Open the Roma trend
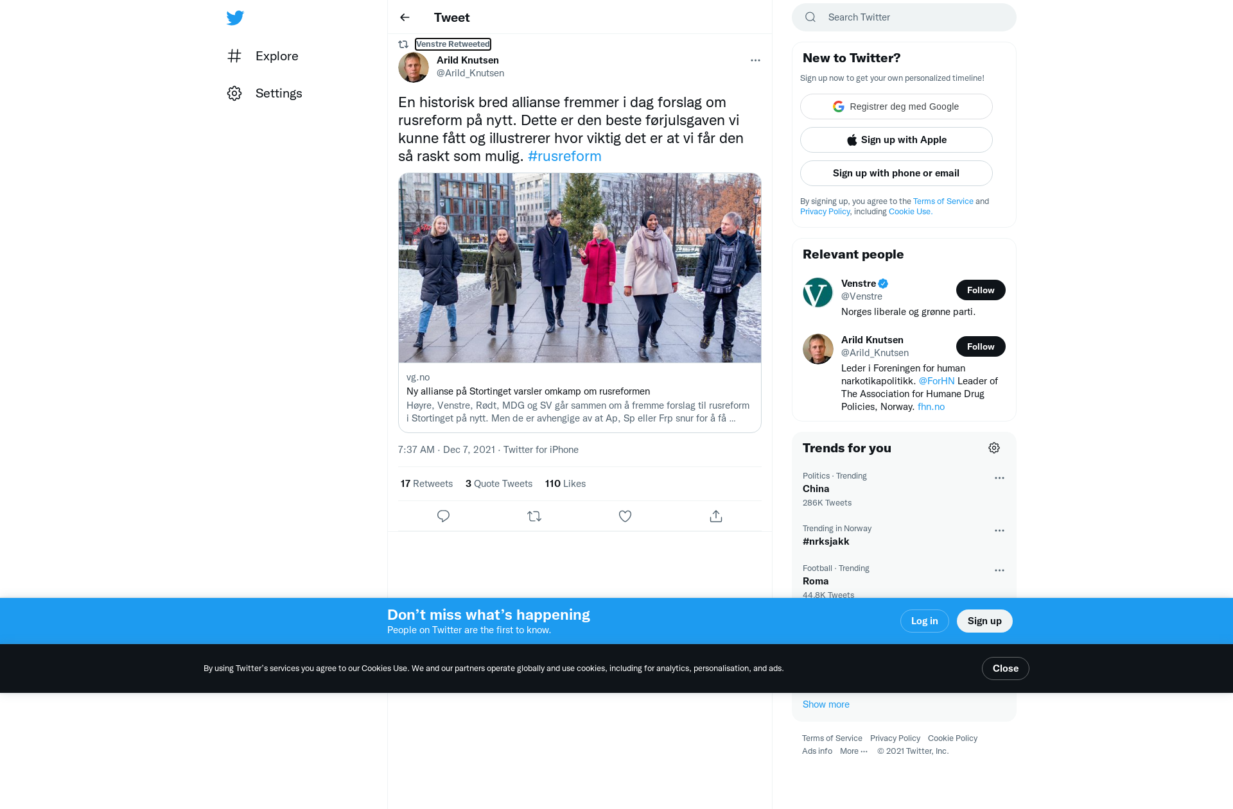1233x809 pixels. coord(816,581)
